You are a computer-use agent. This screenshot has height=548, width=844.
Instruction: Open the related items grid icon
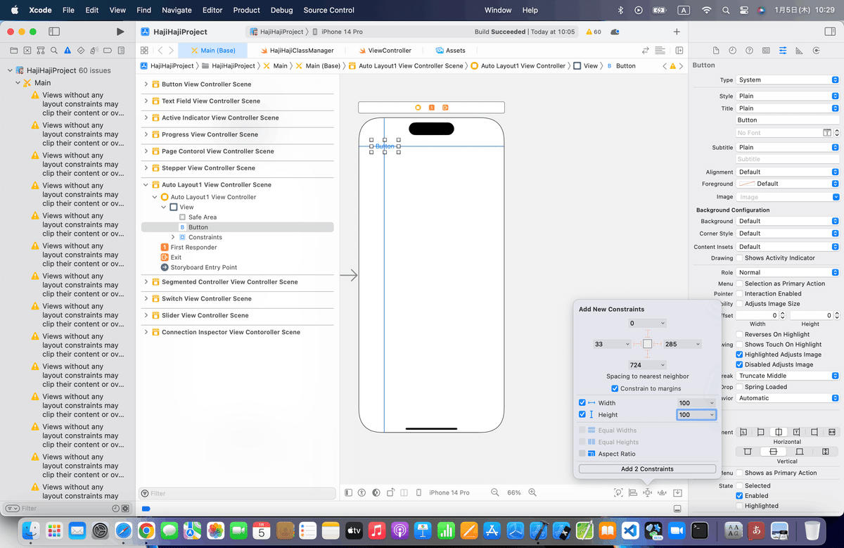pos(144,51)
